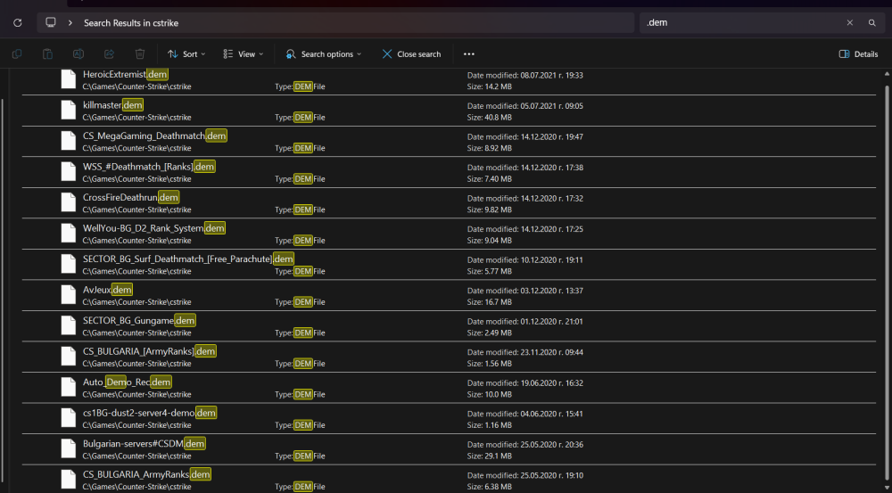Click 'Size: 2.49 MB' of SECTOR_BG_Gungame
Viewport: 892px width, 493px height.
pos(489,332)
